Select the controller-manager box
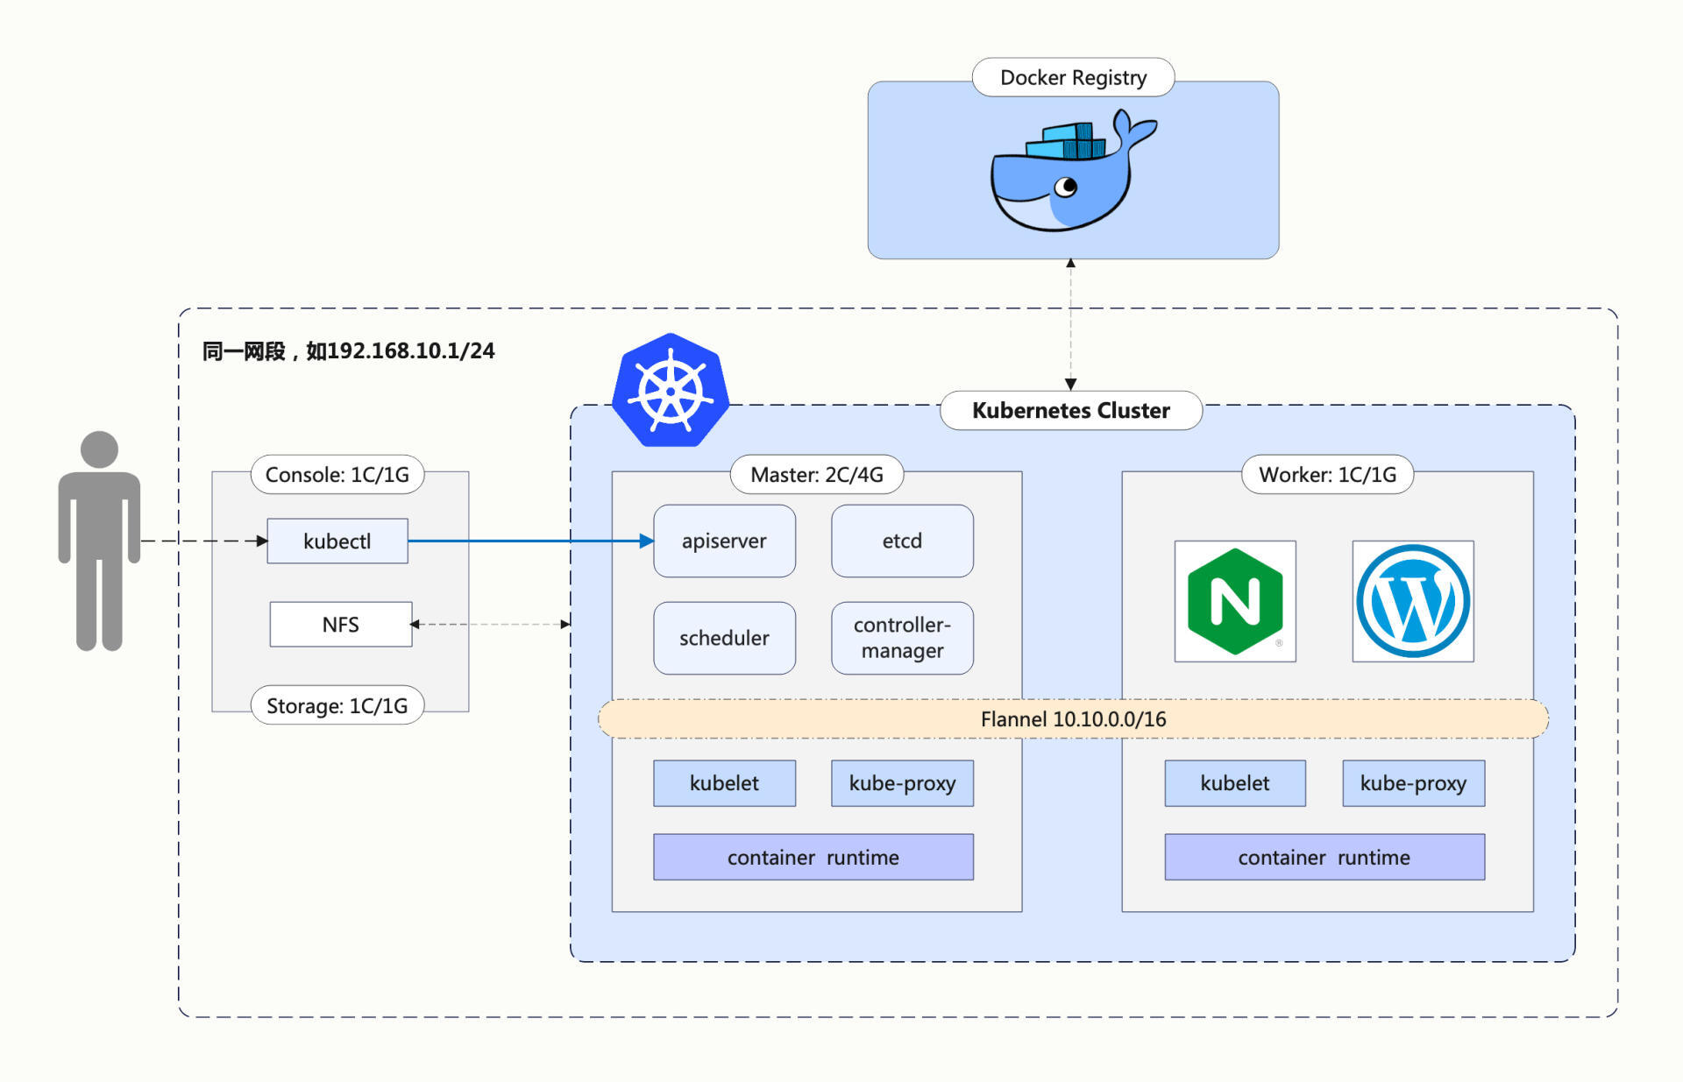The width and height of the screenshot is (1683, 1082). 901,638
